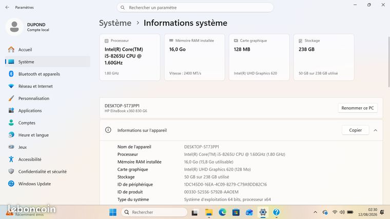Select Accueil in the sidebar
Screen dimensions: 390x219
tap(25, 50)
